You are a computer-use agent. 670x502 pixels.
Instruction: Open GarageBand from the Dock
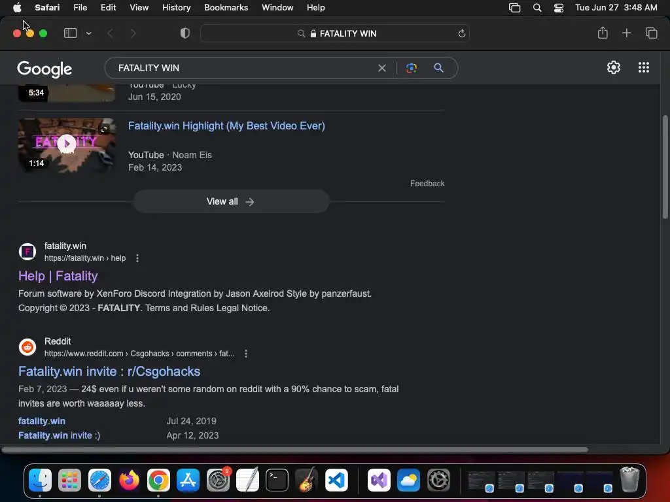[306, 480]
